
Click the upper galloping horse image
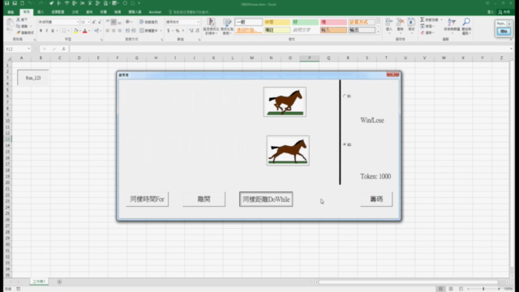pyautogui.click(x=285, y=102)
